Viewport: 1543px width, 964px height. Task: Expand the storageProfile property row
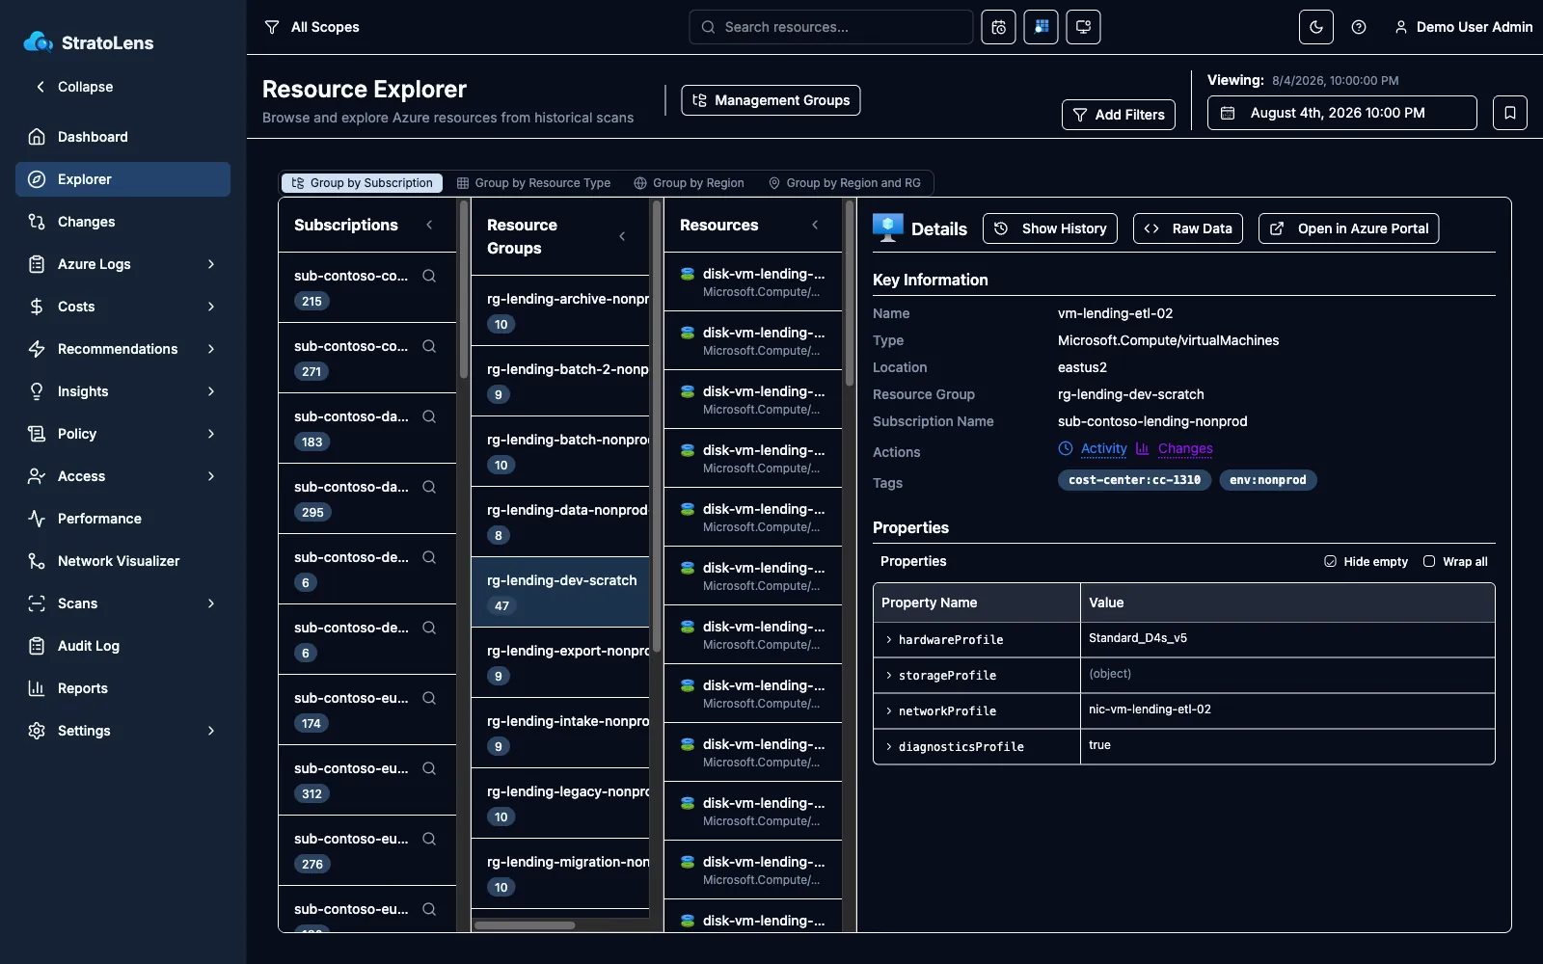pos(889,675)
